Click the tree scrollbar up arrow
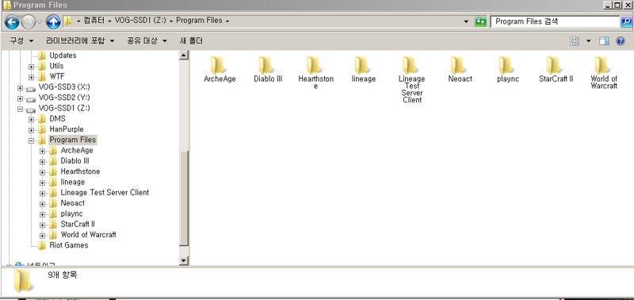Viewport: 634px width, 300px height. tap(184, 55)
